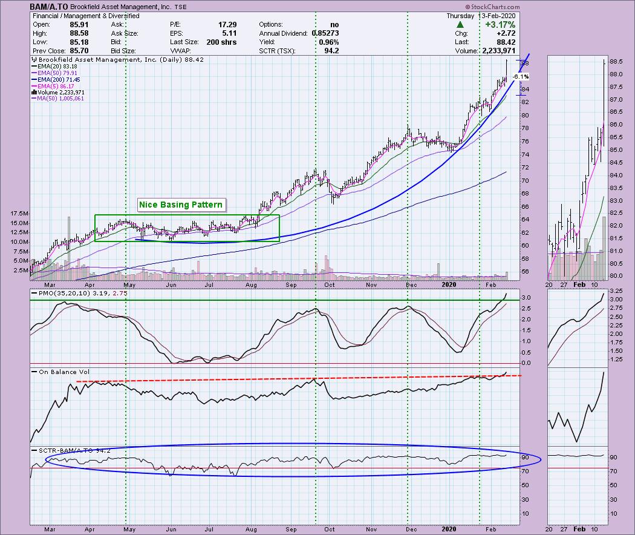Click the Volume 2,233,971 legend entry

coord(58,93)
